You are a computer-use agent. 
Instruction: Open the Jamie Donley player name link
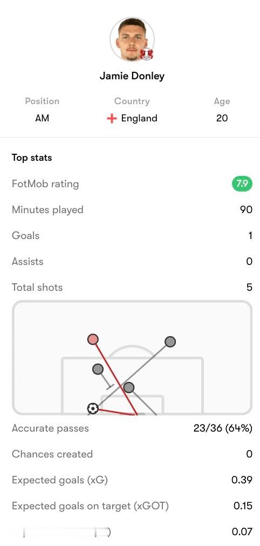click(132, 76)
